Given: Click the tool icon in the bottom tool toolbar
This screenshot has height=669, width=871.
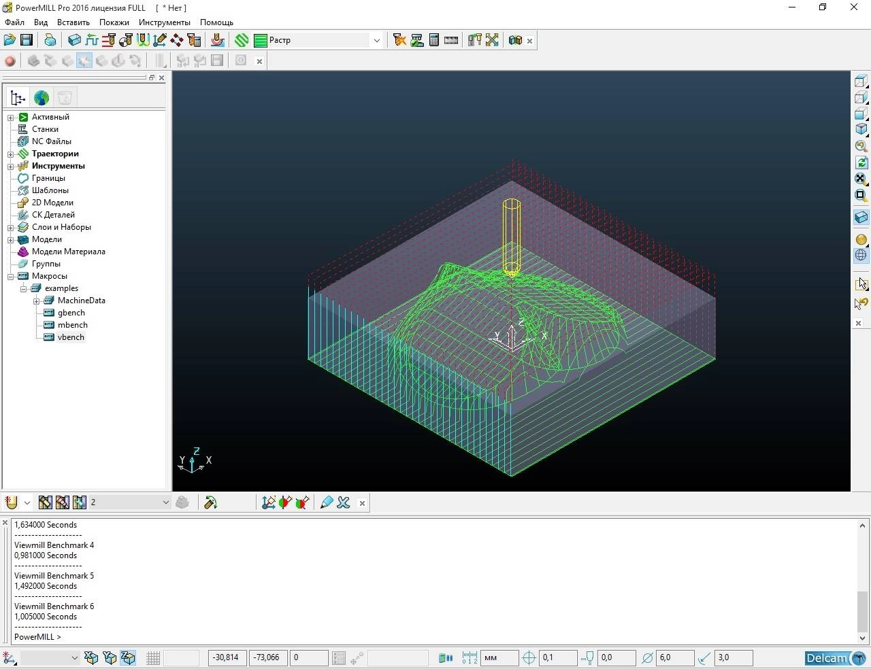Looking at the screenshot, I should coord(11,502).
